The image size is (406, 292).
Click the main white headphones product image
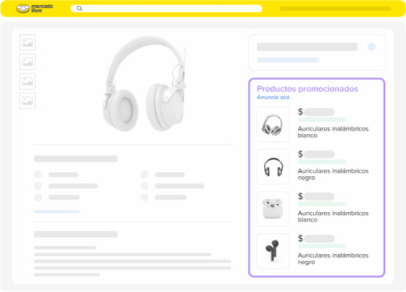144,84
